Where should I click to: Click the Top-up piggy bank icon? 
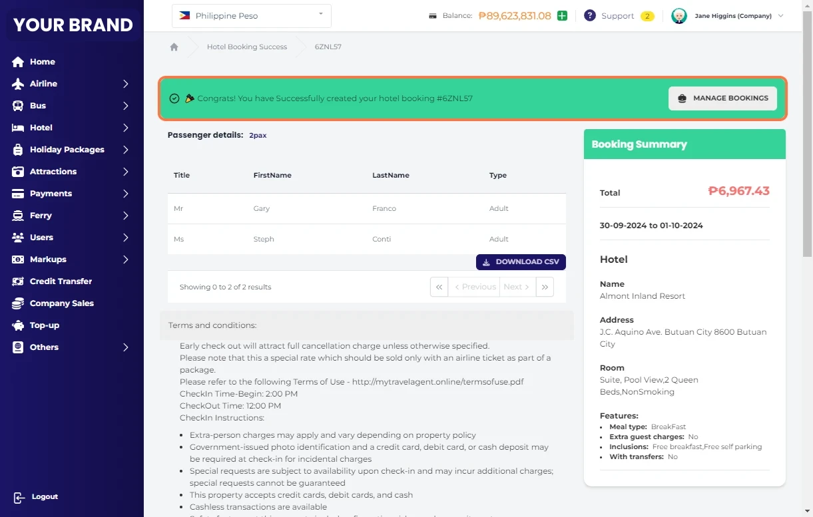(18, 325)
